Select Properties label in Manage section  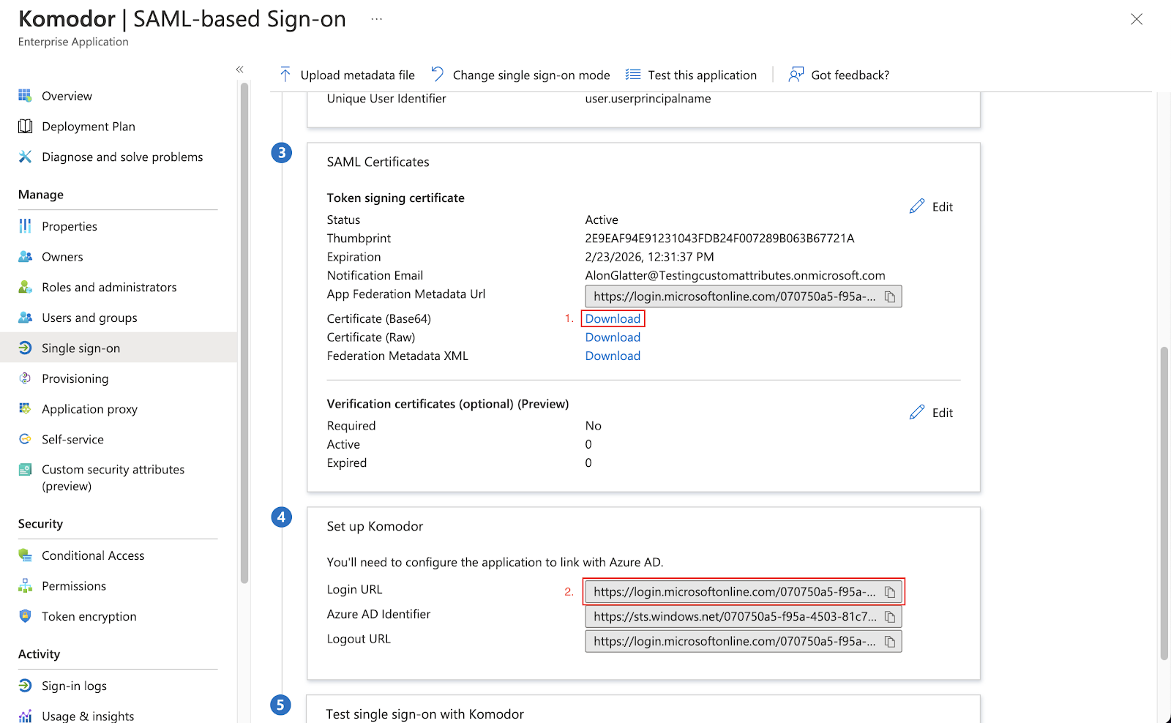[70, 226]
